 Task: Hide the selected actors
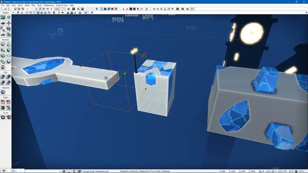9,102
